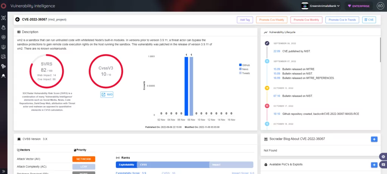Click the CVSS Version bug icon
387x174 pixels.
point(19,139)
